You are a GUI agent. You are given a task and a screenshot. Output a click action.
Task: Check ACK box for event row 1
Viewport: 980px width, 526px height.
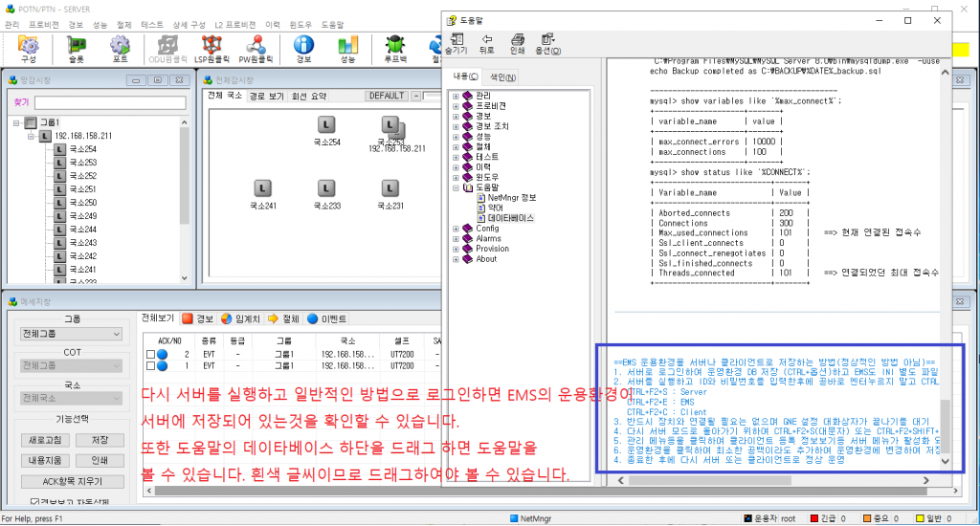150,366
